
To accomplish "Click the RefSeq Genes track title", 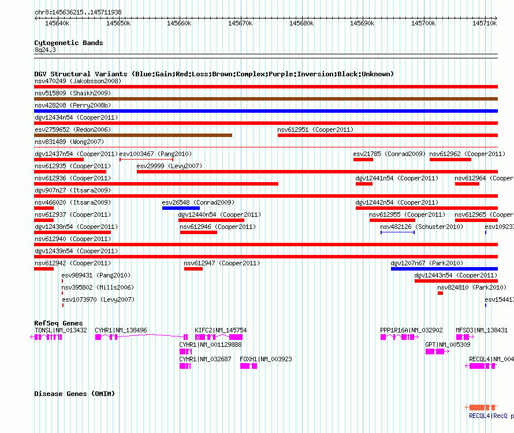I will point(58,323).
